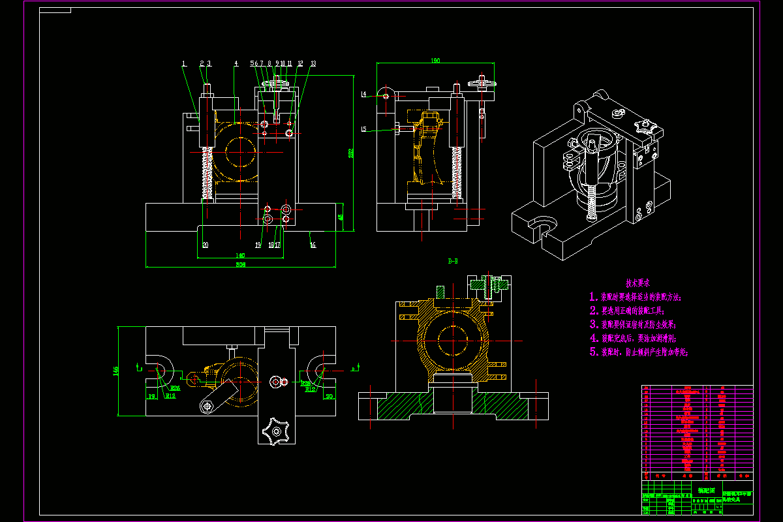Select the 140 dimension under front view

coord(240,255)
